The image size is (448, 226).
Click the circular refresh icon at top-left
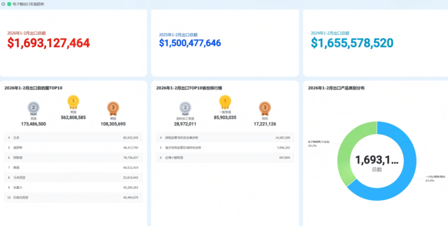tap(3, 4)
